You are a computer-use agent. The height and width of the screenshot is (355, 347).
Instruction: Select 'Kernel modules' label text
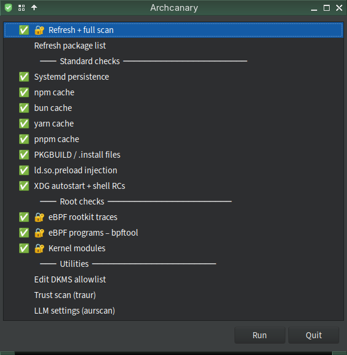point(77,248)
